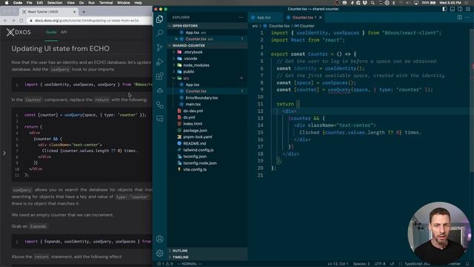Open the Guide tab in DXOS docs
474x267 pixels.
coord(51,32)
